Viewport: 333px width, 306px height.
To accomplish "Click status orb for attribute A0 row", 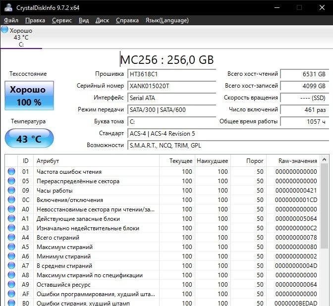I will (x=11, y=209).
